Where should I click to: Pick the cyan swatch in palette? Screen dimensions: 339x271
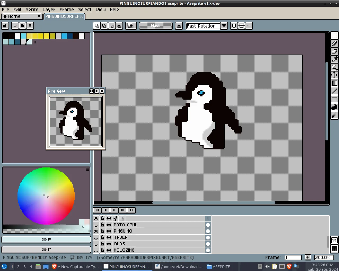point(23,36)
